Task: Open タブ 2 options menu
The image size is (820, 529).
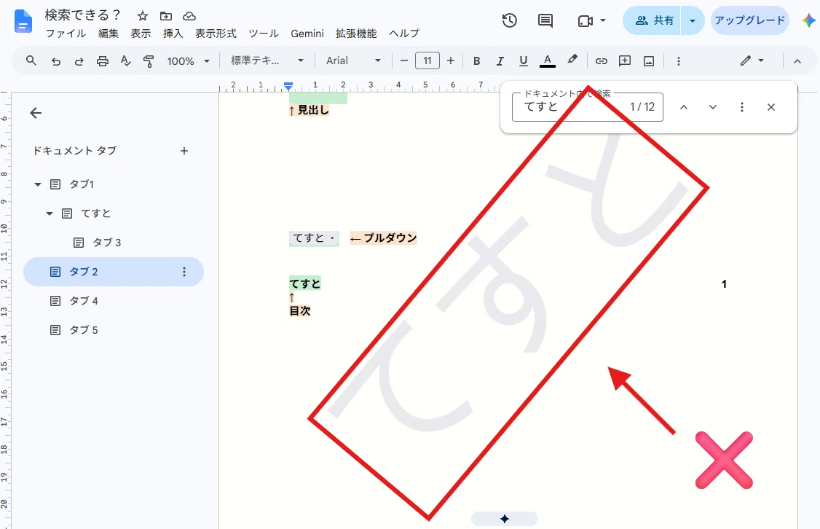Action: pos(184,272)
